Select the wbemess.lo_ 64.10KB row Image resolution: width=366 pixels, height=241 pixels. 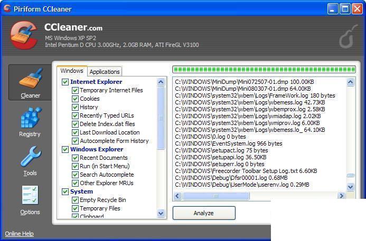pos(250,130)
